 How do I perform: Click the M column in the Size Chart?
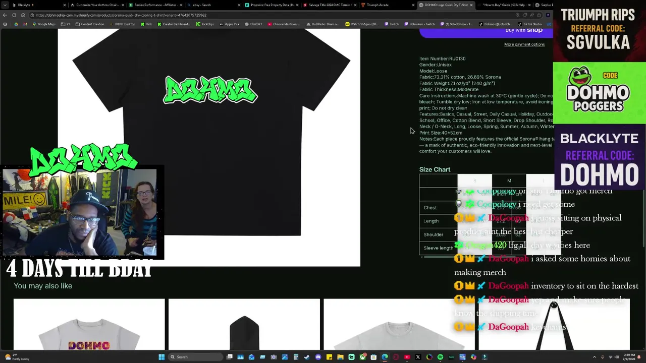pos(509,181)
